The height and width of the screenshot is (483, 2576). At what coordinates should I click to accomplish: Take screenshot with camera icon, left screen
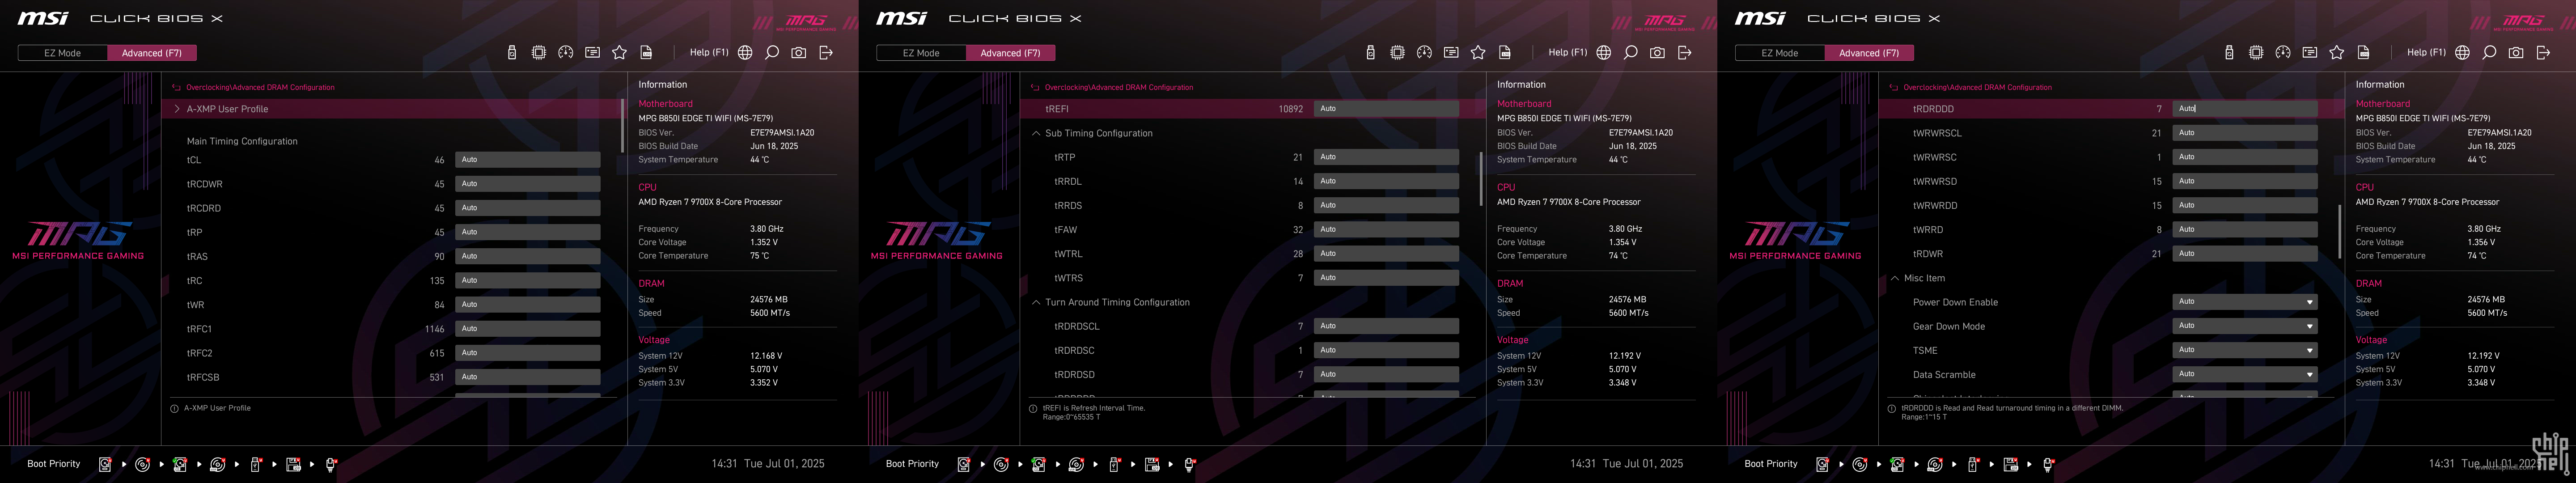coord(799,53)
